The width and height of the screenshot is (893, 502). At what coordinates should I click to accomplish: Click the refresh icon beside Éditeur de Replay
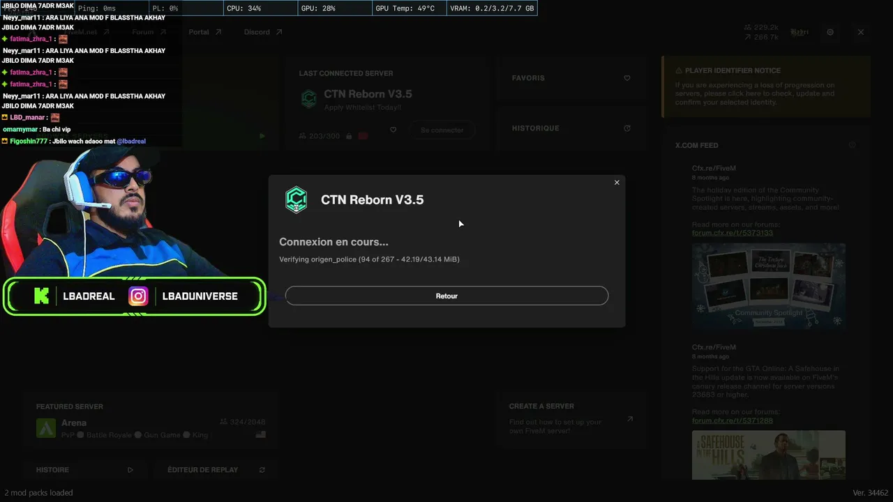coord(262,470)
